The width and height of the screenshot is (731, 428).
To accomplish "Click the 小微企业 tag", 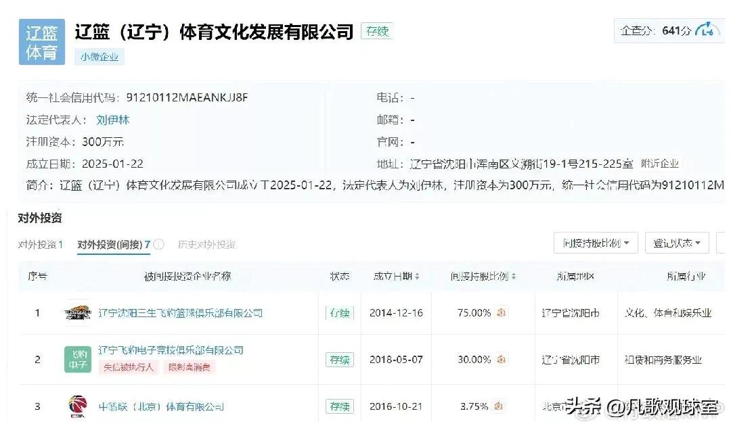I will tap(99, 57).
